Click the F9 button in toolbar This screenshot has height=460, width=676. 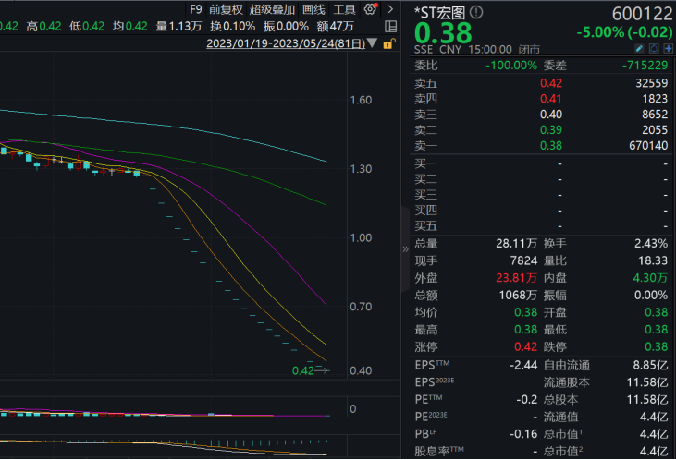pyautogui.click(x=195, y=9)
